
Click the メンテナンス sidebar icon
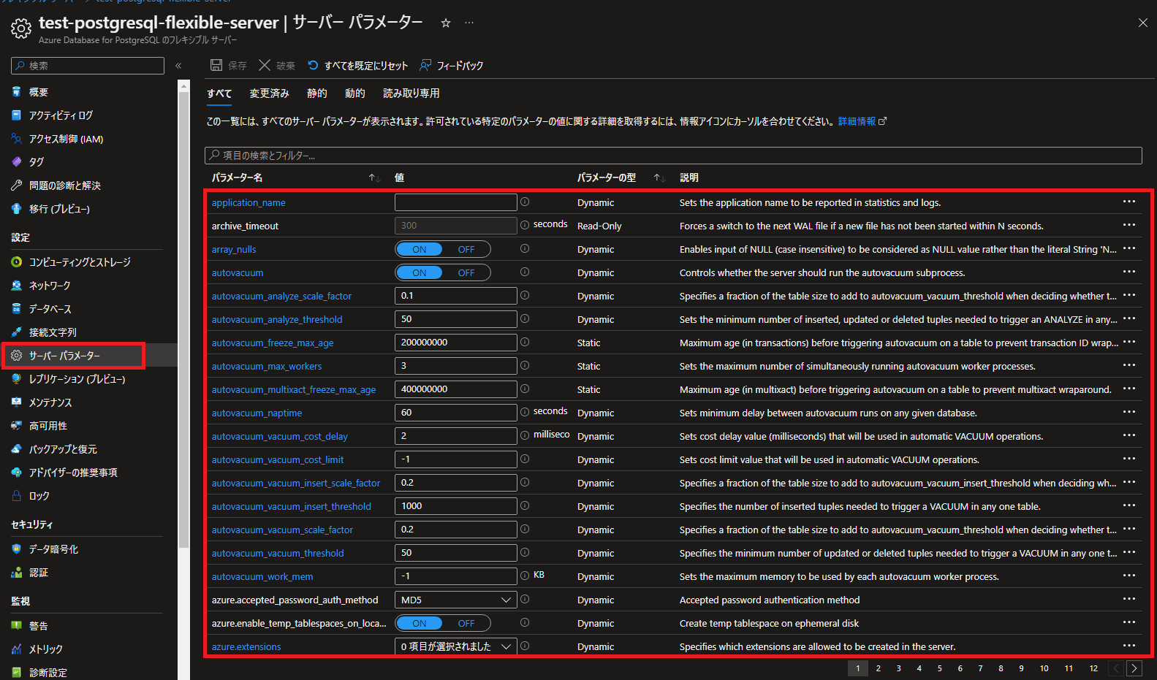pyautogui.click(x=17, y=402)
